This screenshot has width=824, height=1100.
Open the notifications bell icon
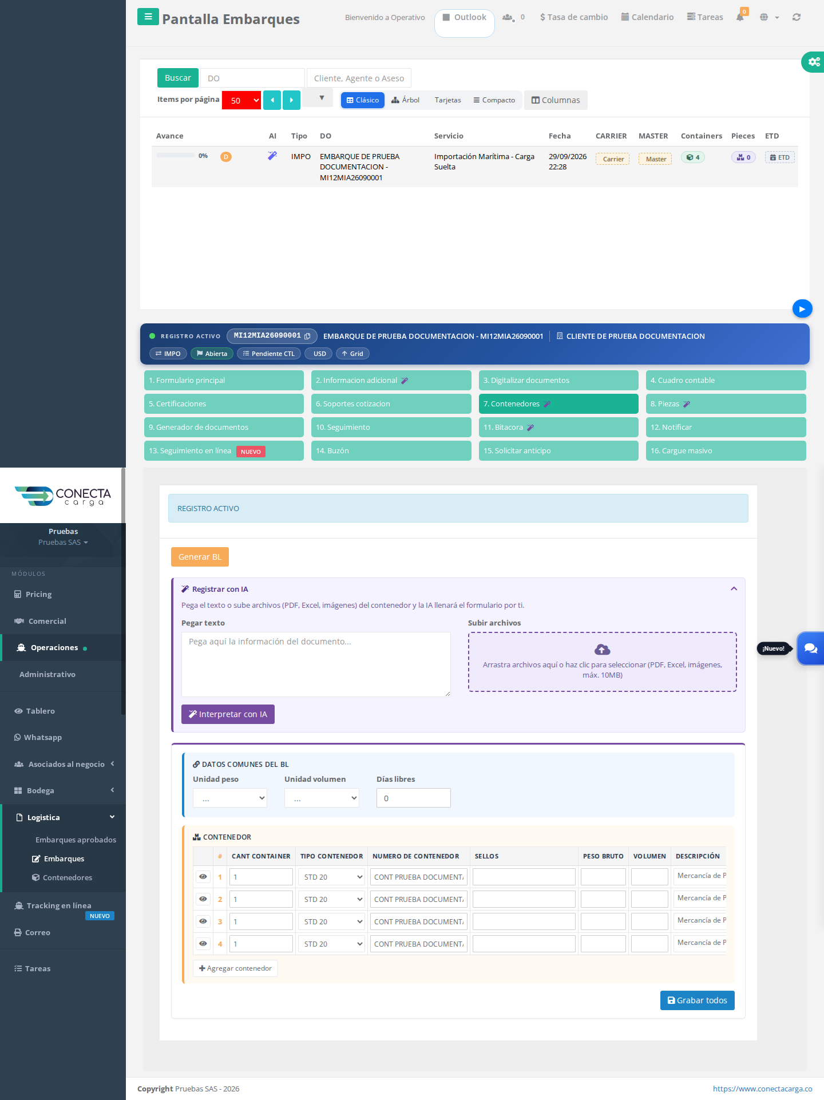click(x=740, y=17)
